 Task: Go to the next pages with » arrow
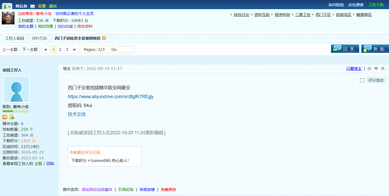click(x=74, y=50)
